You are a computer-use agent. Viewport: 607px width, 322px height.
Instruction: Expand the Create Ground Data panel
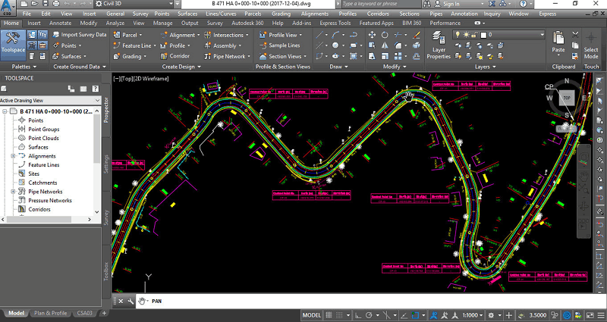(x=80, y=67)
